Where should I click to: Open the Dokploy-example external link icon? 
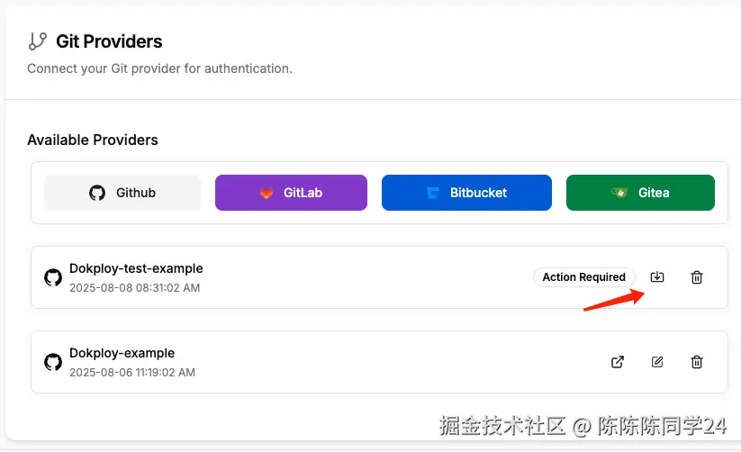point(618,362)
